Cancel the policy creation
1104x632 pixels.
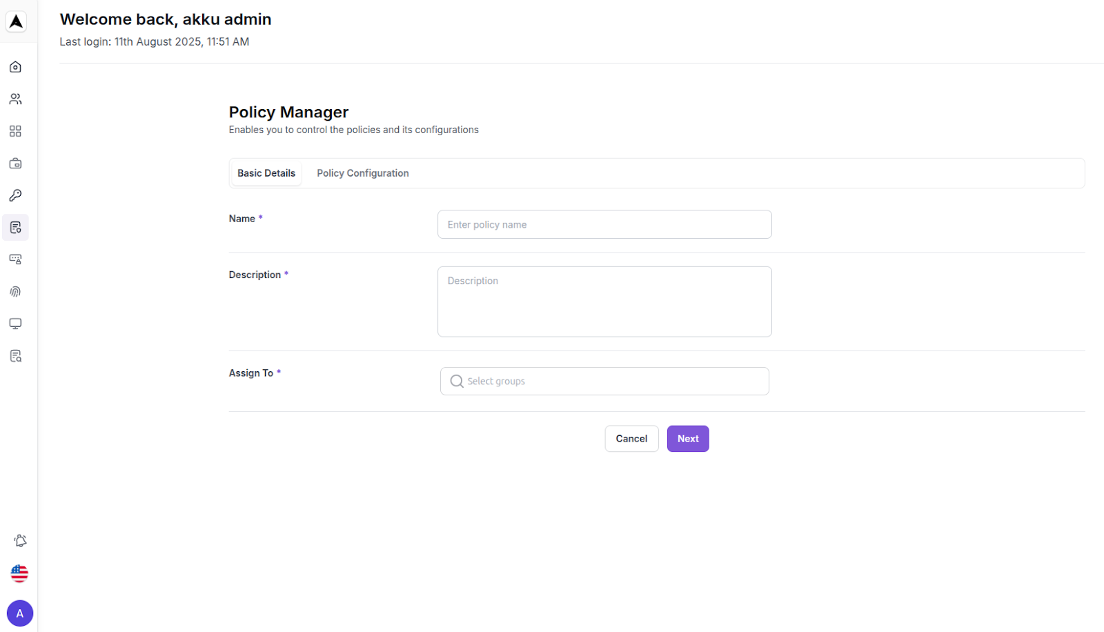[x=631, y=438]
